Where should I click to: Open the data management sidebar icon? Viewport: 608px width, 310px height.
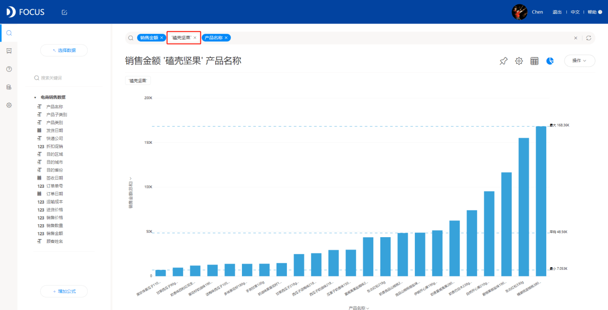coord(9,87)
